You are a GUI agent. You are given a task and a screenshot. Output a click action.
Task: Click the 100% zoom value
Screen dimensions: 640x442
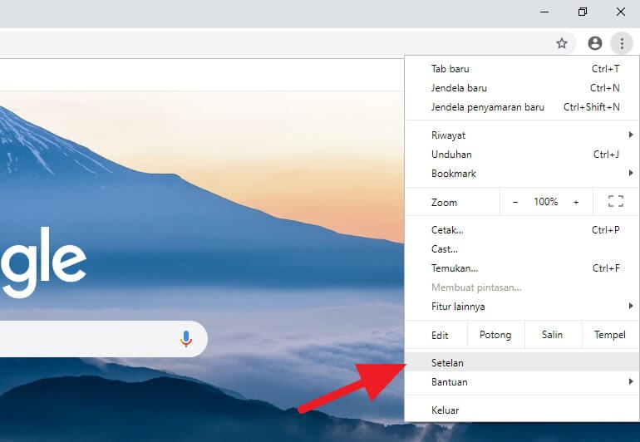(x=546, y=202)
